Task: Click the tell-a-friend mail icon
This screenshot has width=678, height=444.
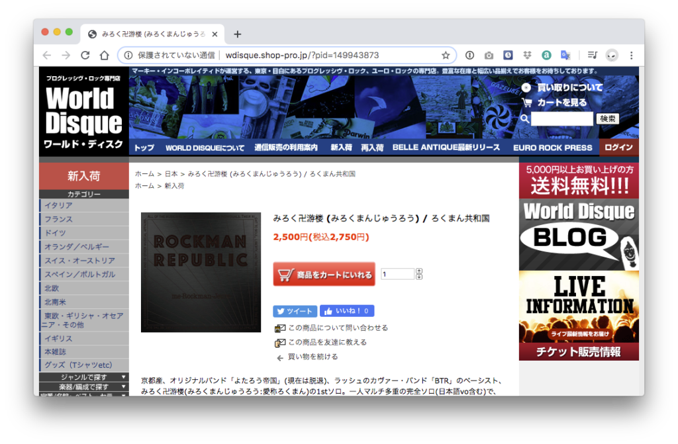Action: [280, 343]
